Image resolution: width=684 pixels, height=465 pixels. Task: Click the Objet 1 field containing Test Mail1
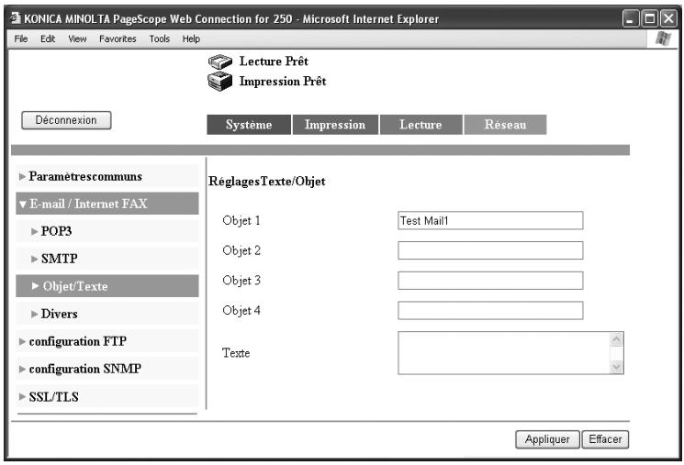[x=490, y=220]
